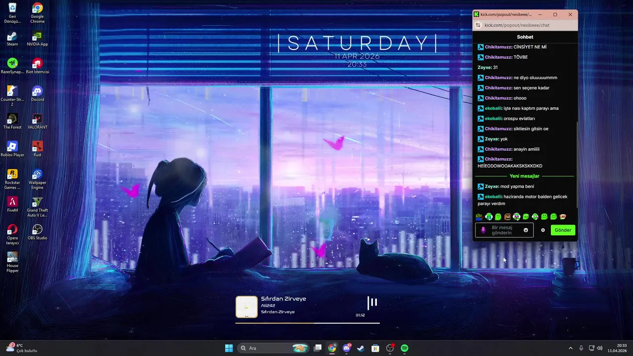Image resolution: width=633 pixels, height=356 pixels.
Task: Open Spotify from the taskbar
Action: tap(405, 348)
